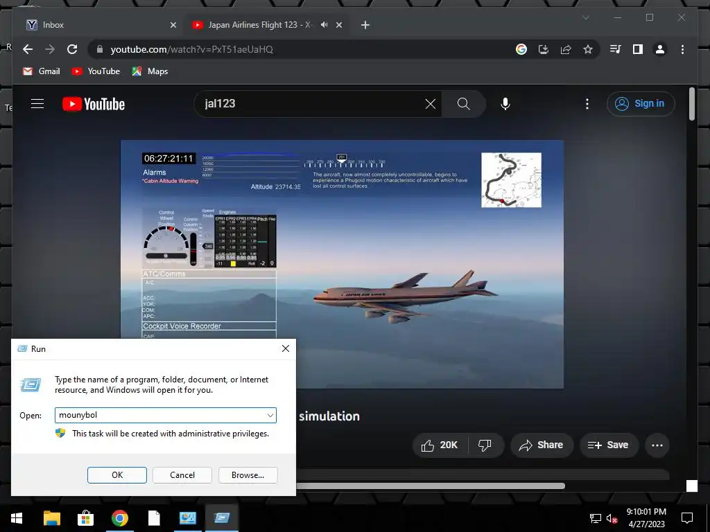
Task: Open the Maps bookmark
Action: pos(150,71)
